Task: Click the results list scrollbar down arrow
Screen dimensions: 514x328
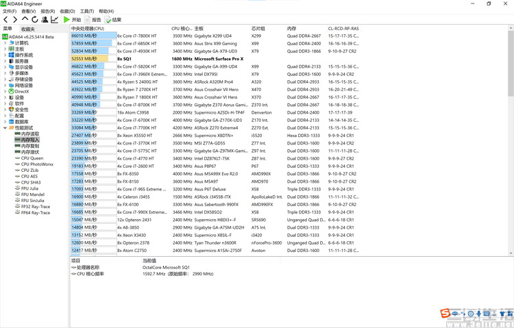Action: point(511,253)
